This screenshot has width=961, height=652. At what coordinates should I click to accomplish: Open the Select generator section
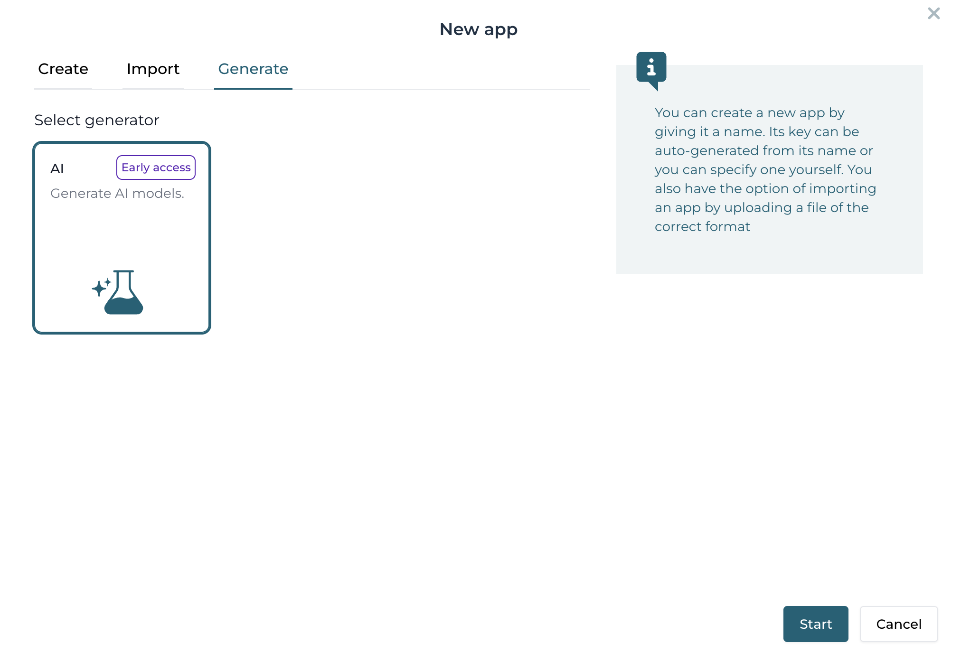pyautogui.click(x=96, y=120)
